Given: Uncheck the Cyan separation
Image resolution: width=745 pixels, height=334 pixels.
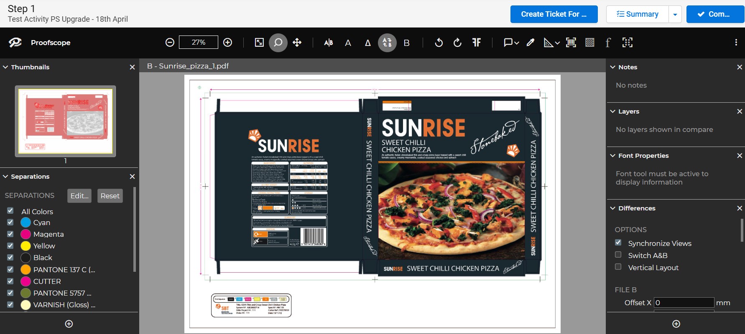Looking at the screenshot, I should click(10, 222).
